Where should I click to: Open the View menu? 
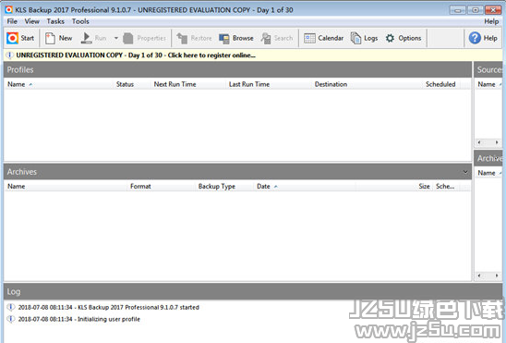coord(32,21)
